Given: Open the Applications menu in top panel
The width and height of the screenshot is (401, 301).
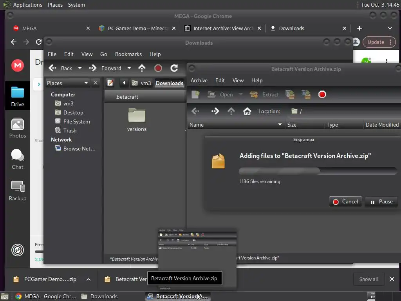Looking at the screenshot, I should [x=28, y=5].
